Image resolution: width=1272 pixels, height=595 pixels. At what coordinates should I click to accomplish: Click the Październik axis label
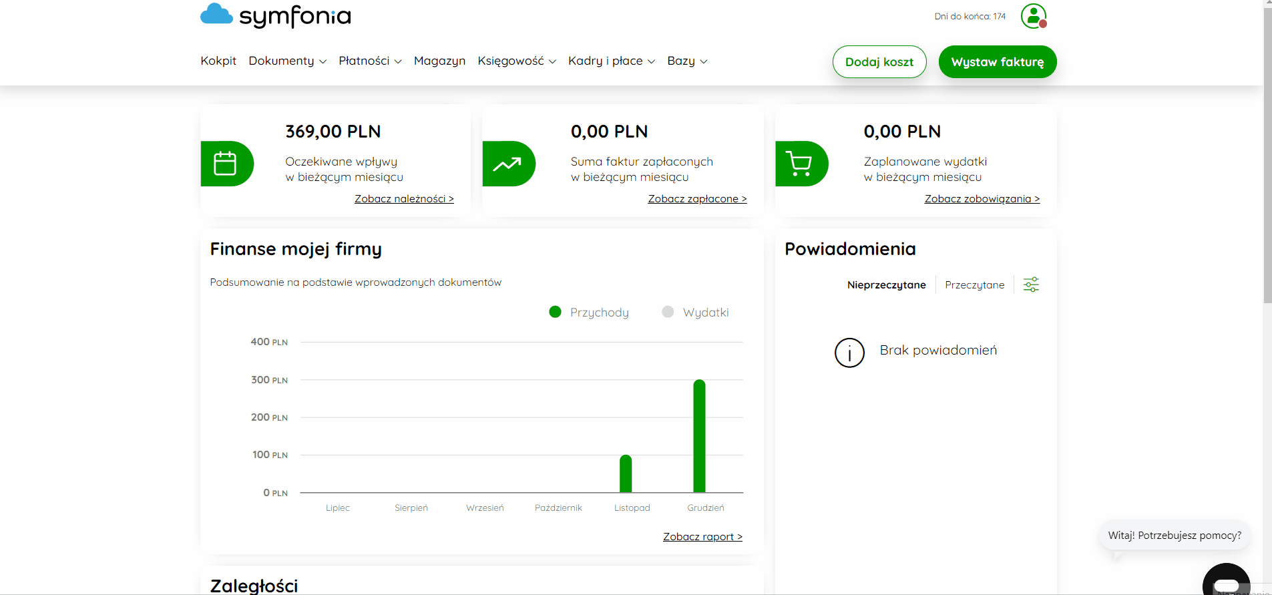558,508
